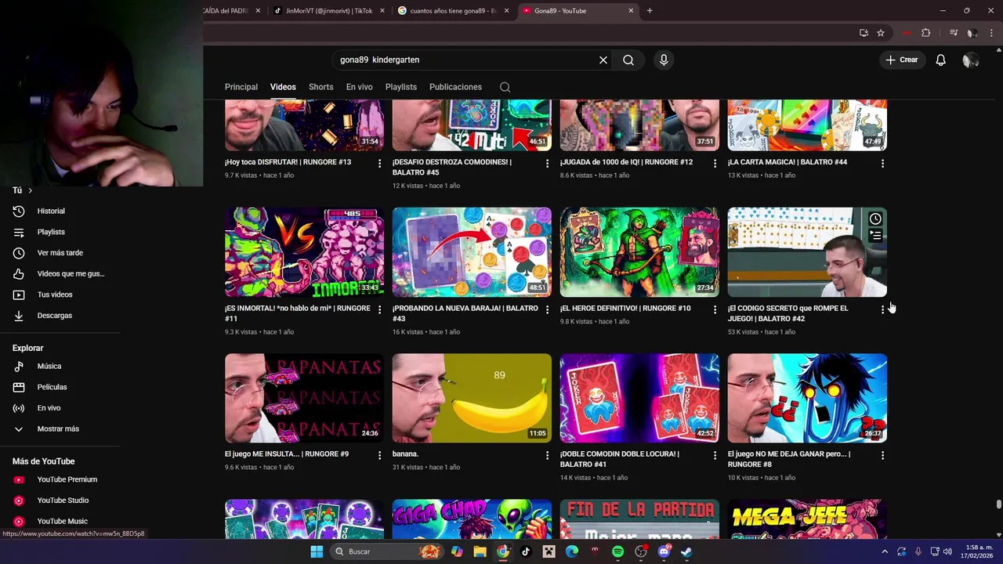Open ES INMORTAL RUNGORE #11 thumbnail
The height and width of the screenshot is (564, 1003).
304,252
